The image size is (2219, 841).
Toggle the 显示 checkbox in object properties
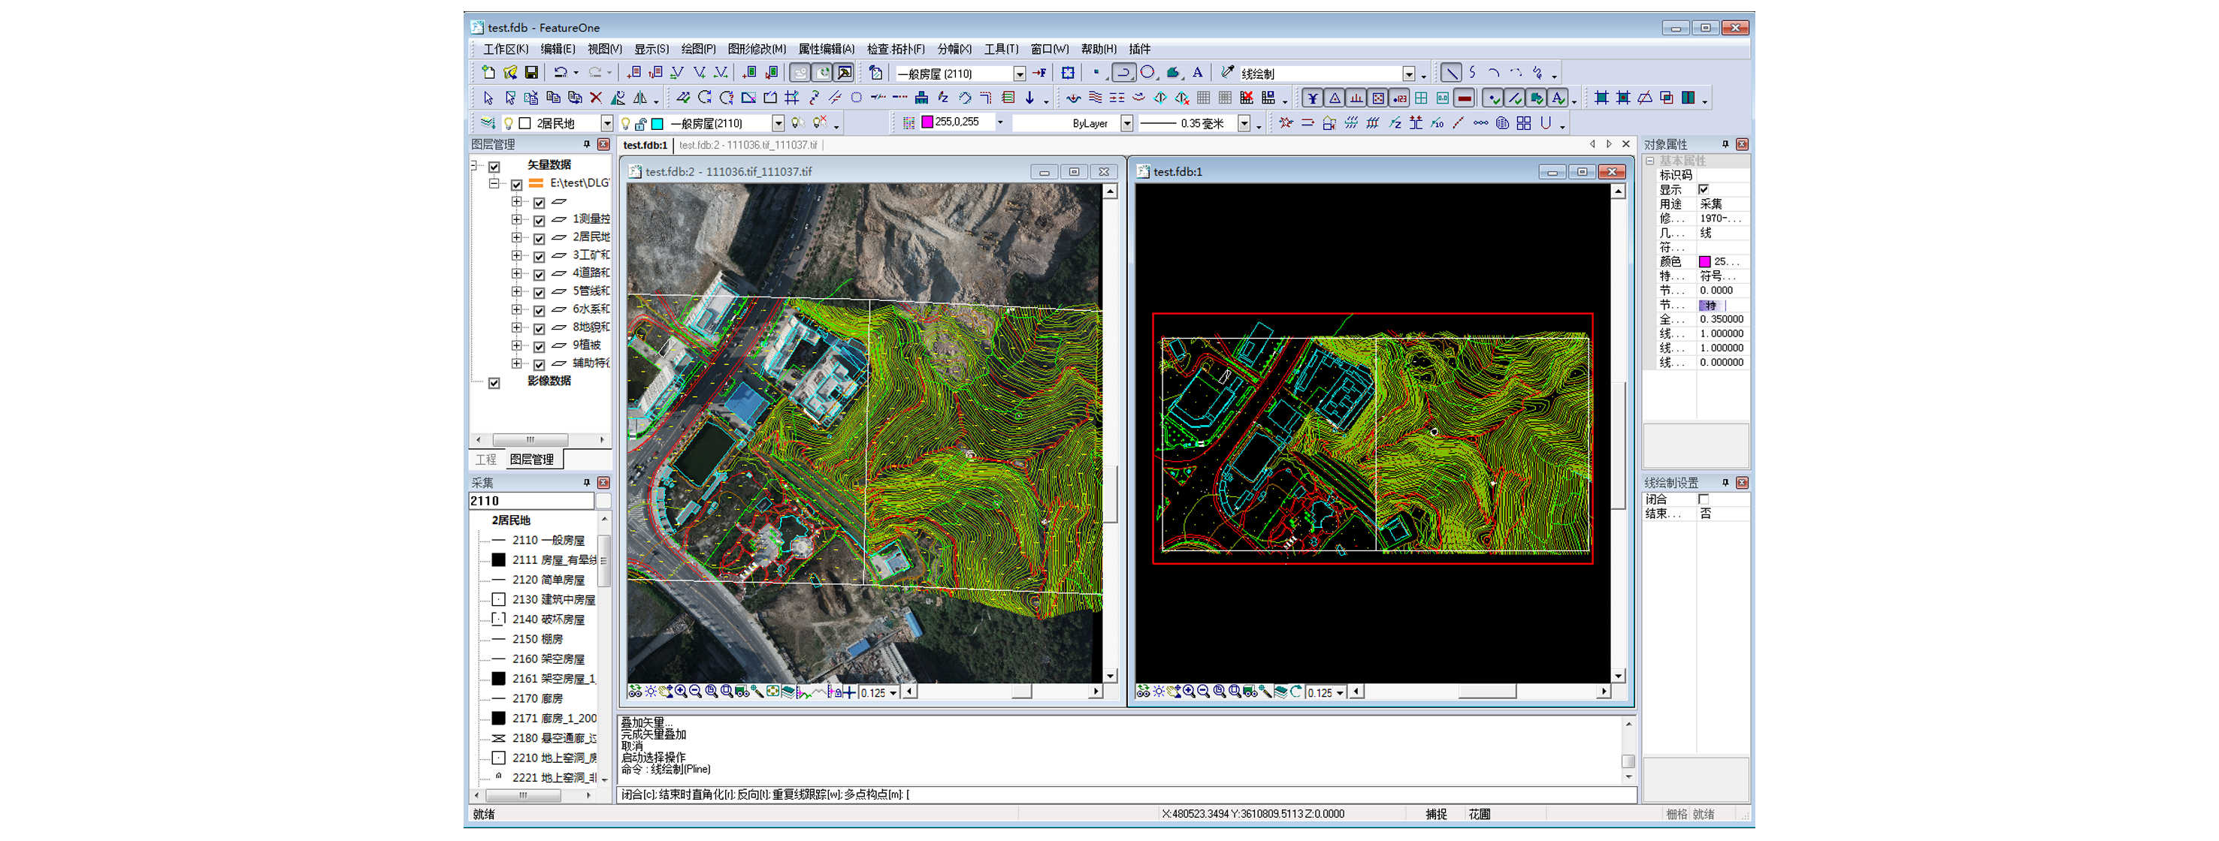(x=1703, y=189)
